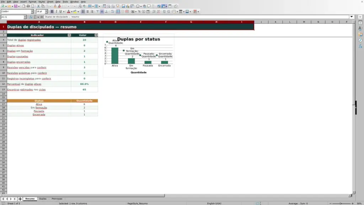Switch to the Premissas sheet tab
Viewport: 364px width, 205px height.
(x=57, y=199)
